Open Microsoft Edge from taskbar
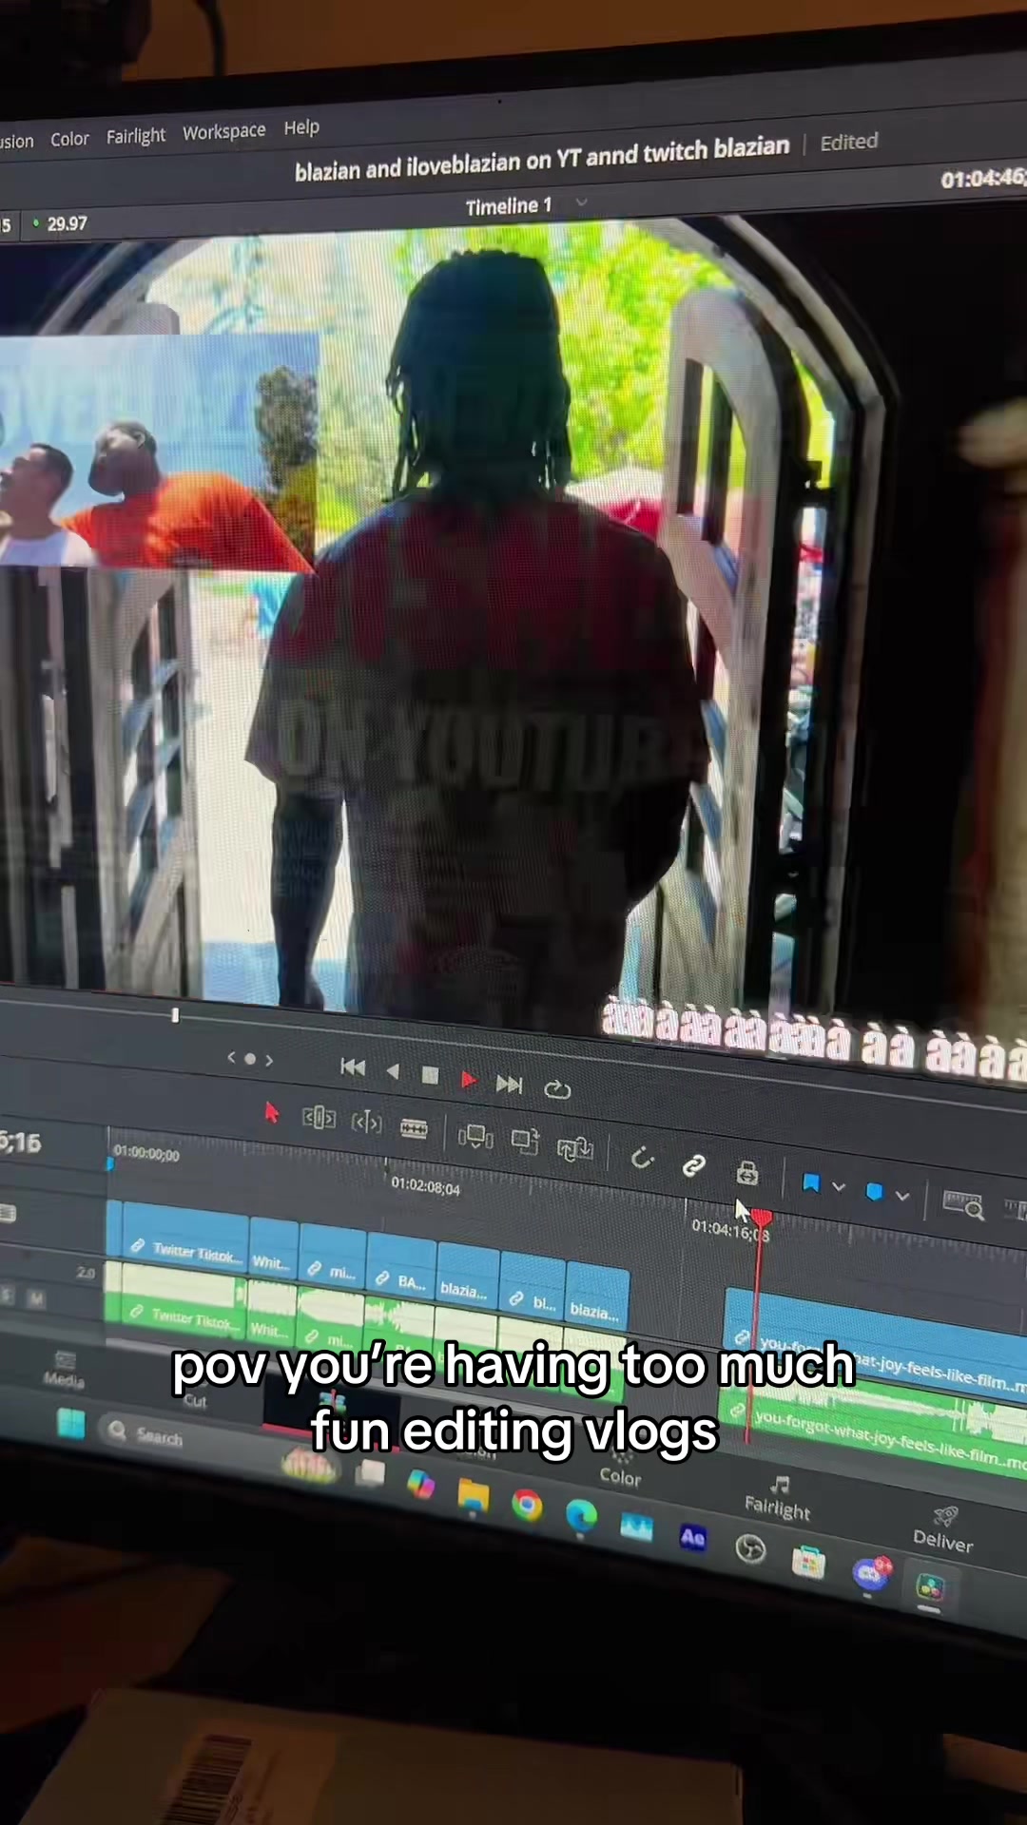This screenshot has height=1825, width=1027. [581, 1516]
